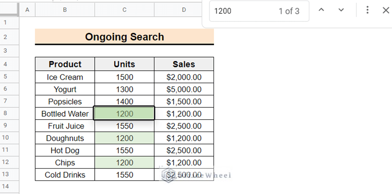Select Fruit Juice units 1550 cell

124,126
